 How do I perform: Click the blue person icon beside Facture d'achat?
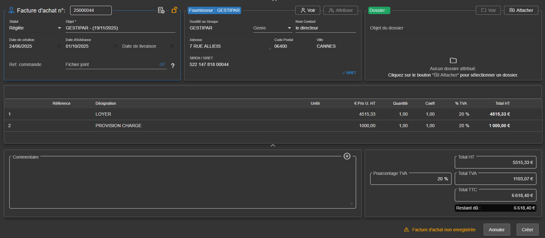[x=12, y=10]
